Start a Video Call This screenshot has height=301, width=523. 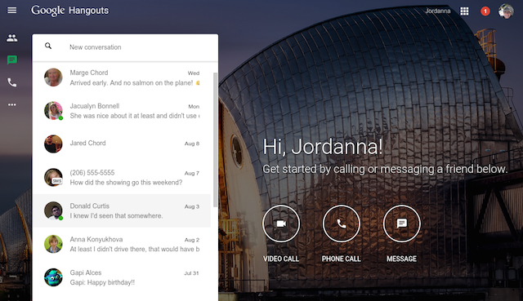pyautogui.click(x=281, y=224)
